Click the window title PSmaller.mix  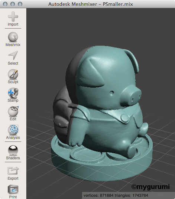pos(118,4)
